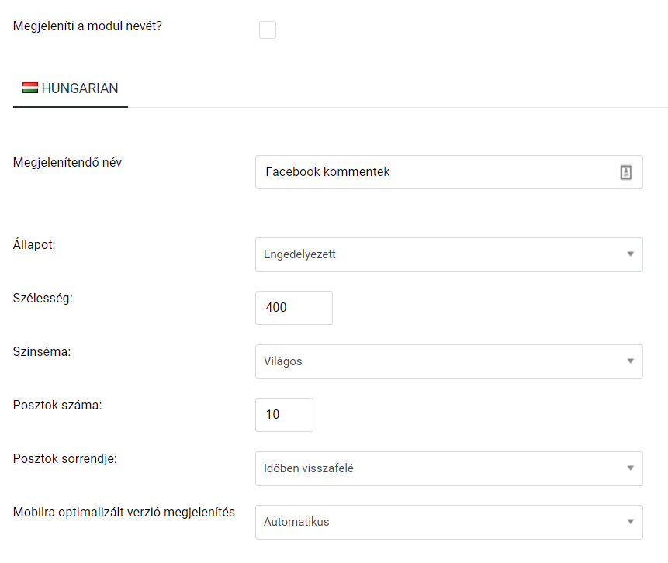Image resolution: width=668 pixels, height=563 pixels.
Task: Open the Posztok sorrendje dropdown
Action: click(449, 468)
